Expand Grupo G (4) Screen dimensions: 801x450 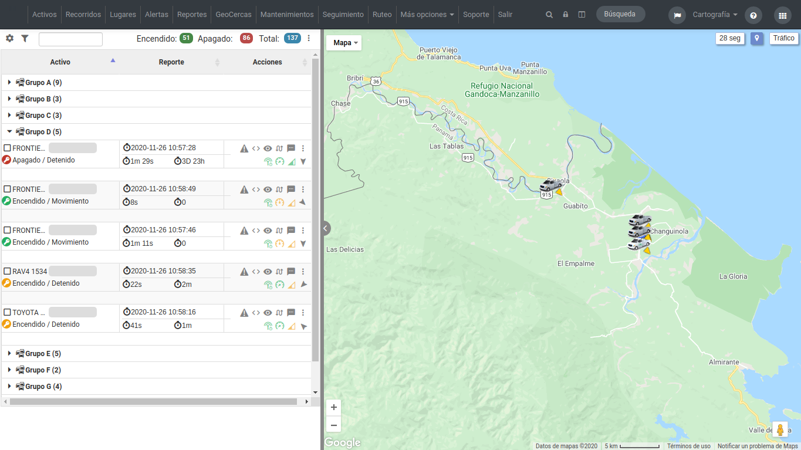[9, 387]
